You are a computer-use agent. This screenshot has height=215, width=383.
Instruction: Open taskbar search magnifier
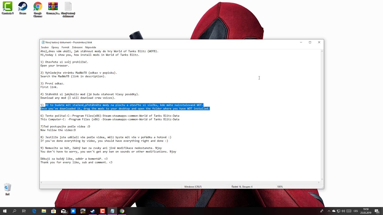point(14,211)
